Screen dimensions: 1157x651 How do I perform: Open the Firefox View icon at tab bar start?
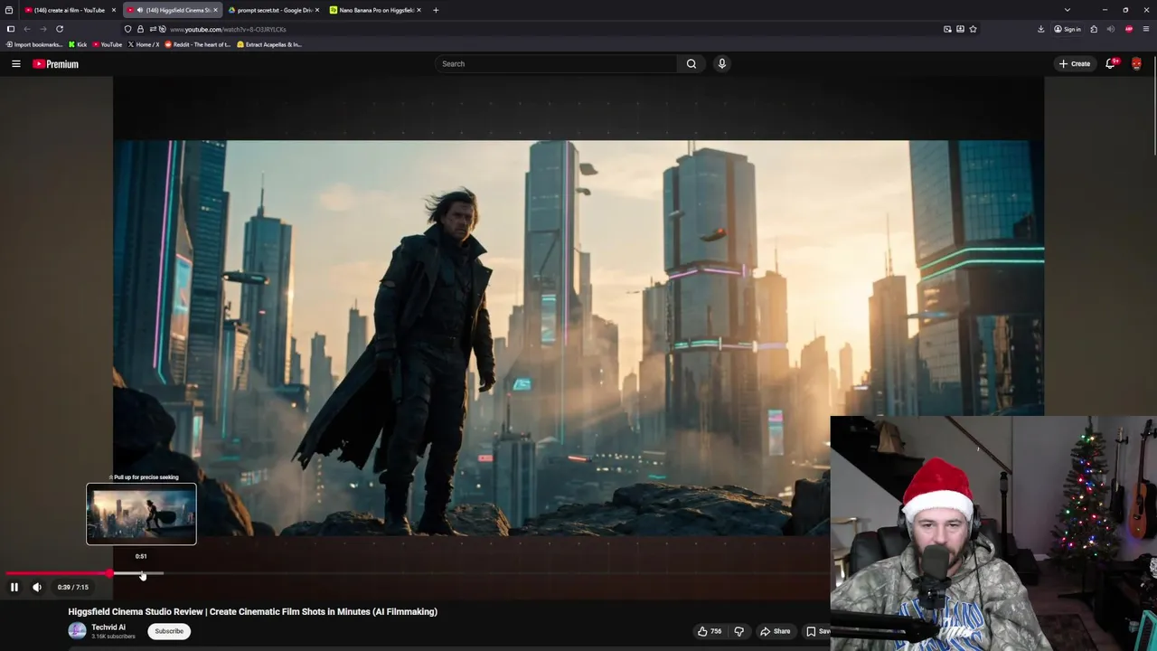coord(9,10)
